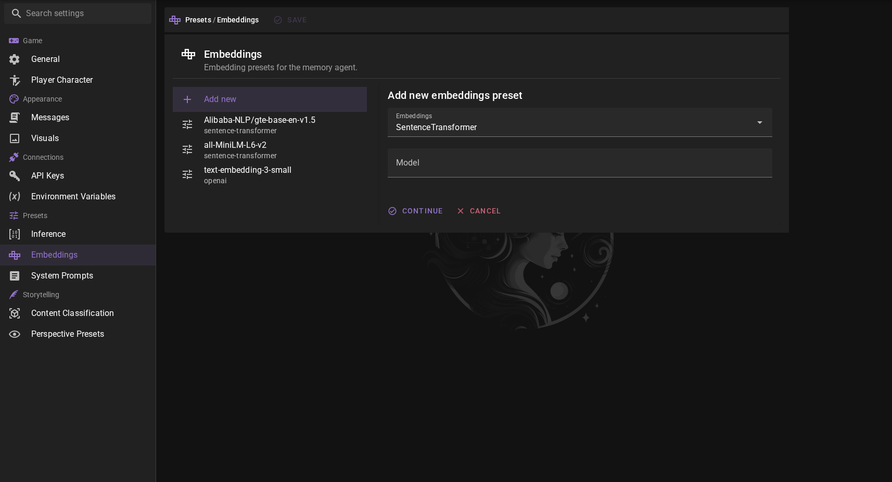Open Content Classification icon
The image size is (892, 482).
[x=15, y=313]
